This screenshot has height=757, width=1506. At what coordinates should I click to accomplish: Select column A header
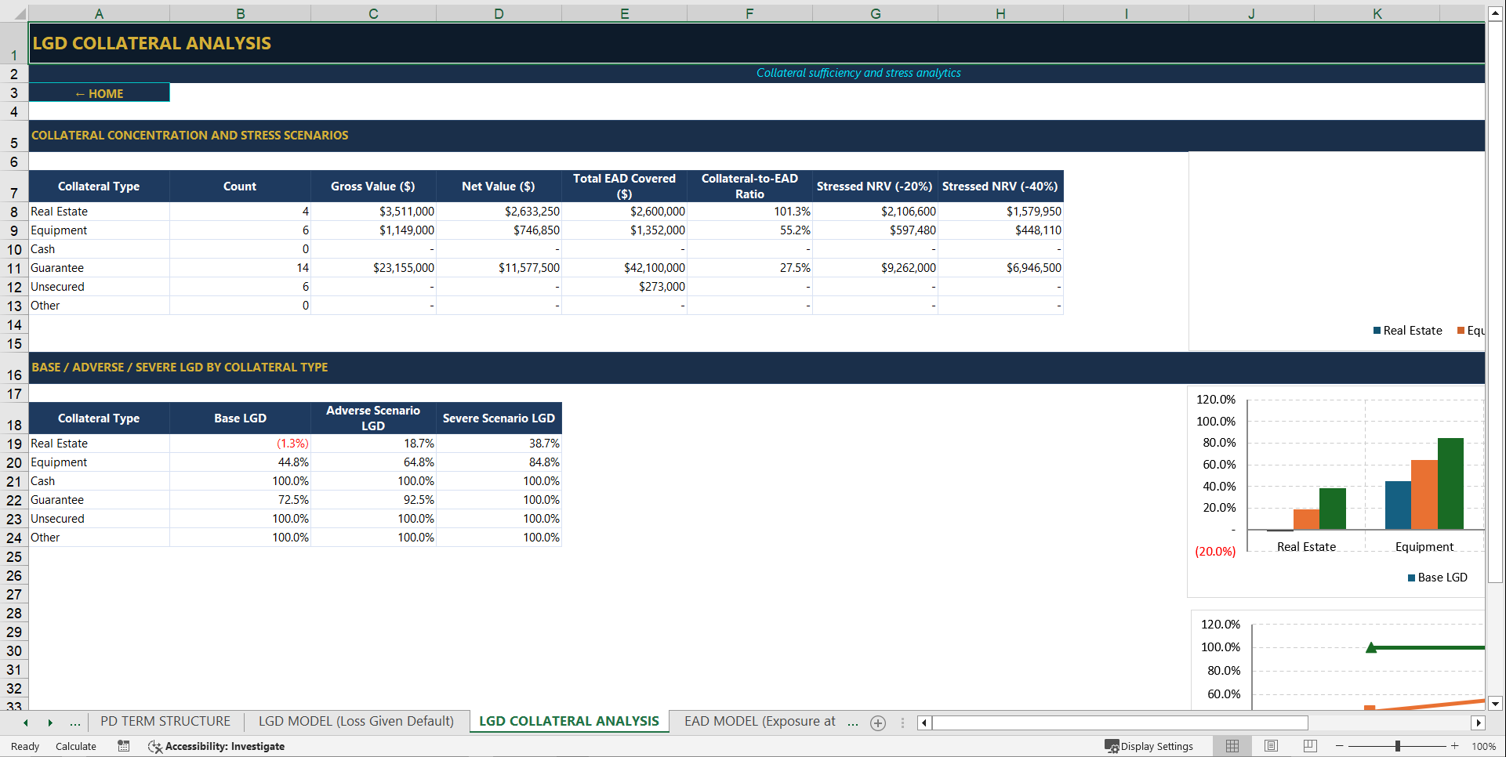99,13
